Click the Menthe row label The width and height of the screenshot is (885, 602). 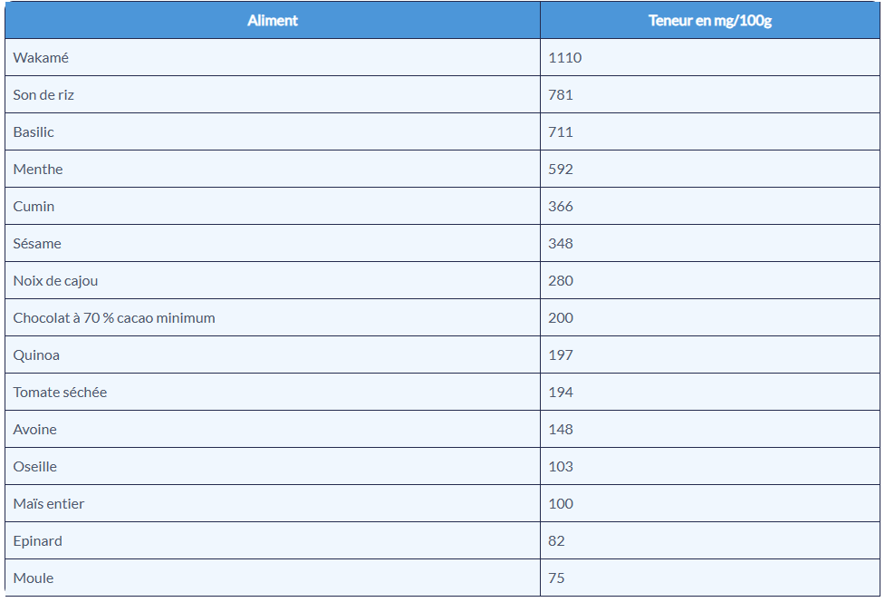click(38, 170)
